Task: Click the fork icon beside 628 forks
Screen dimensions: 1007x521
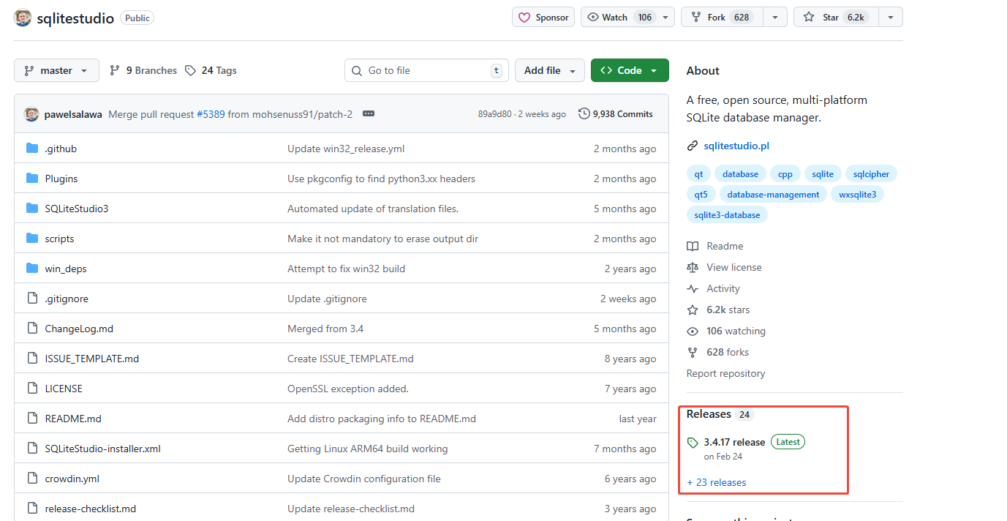Action: (693, 353)
